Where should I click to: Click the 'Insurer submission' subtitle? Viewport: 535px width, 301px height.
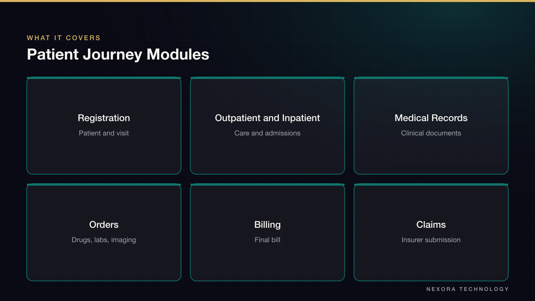point(431,240)
